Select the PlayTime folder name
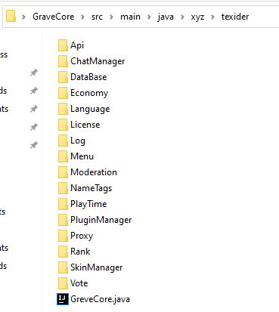This screenshot has width=279, height=312. pos(88,204)
